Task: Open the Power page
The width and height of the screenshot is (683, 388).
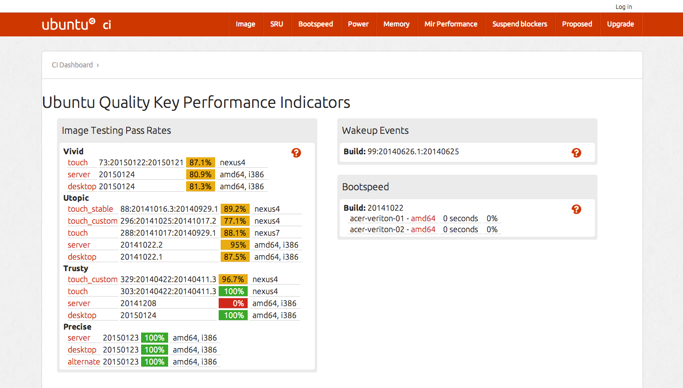Action: pyautogui.click(x=358, y=24)
